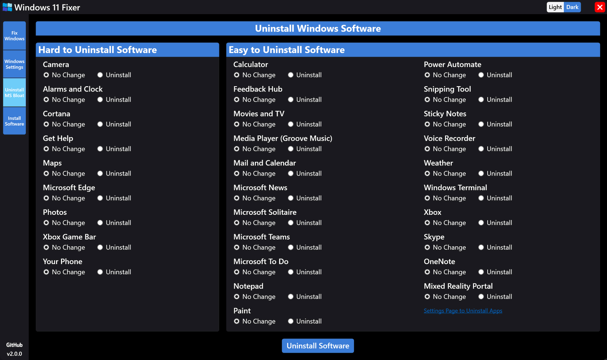Mark Xbox Game Bar for uninstall
The width and height of the screenshot is (607, 360).
(x=114, y=248)
